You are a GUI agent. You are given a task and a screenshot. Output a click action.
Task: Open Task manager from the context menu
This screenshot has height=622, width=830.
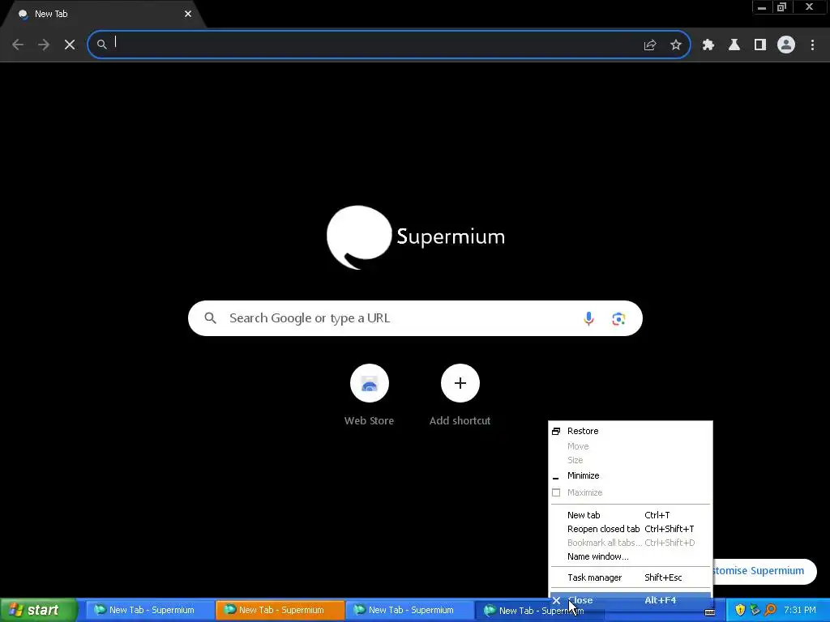coord(631,577)
